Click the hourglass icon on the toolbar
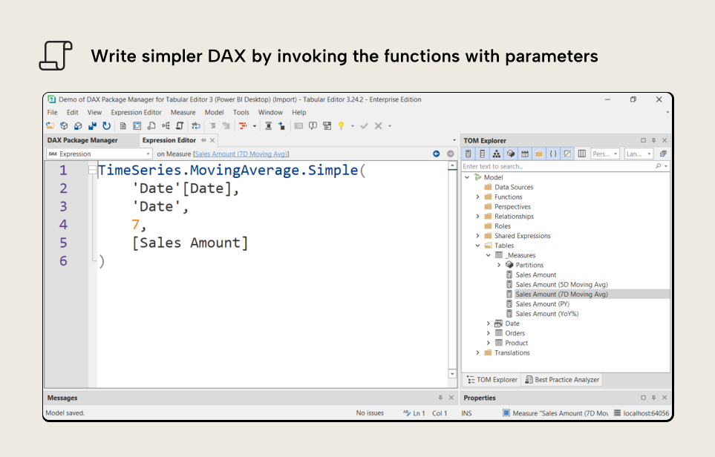 (269, 125)
